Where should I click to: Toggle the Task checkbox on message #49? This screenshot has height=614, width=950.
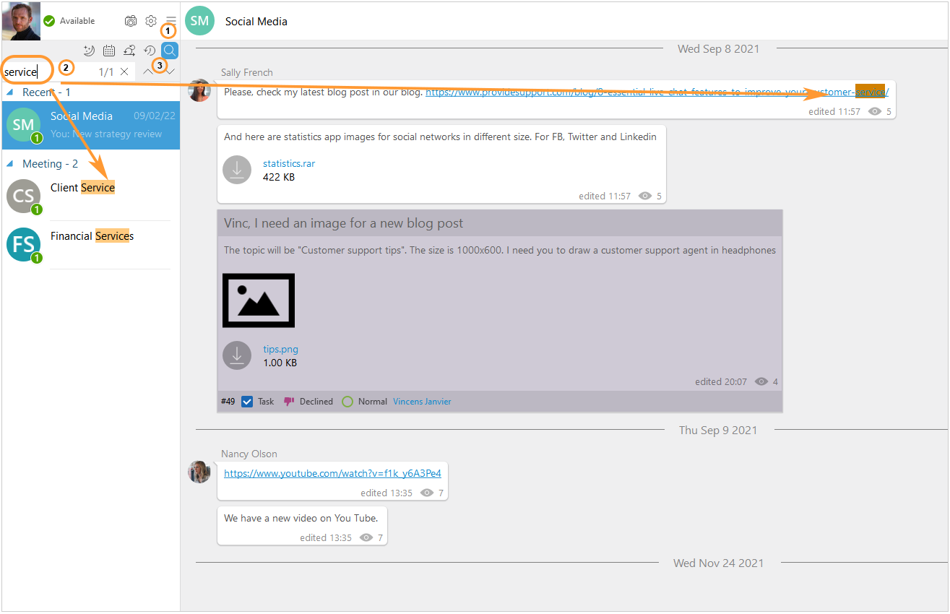click(x=247, y=402)
